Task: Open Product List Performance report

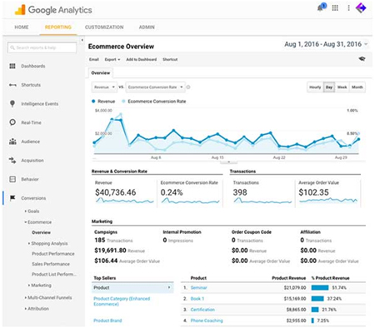Action: click(54, 274)
